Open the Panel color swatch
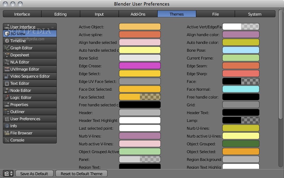 coord(140,159)
